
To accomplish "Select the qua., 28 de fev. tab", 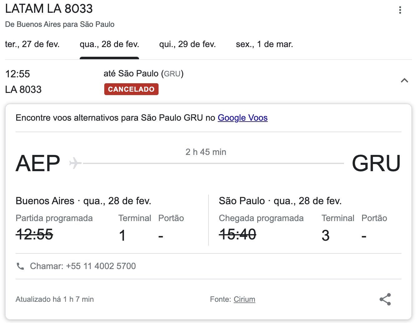I will [109, 44].
